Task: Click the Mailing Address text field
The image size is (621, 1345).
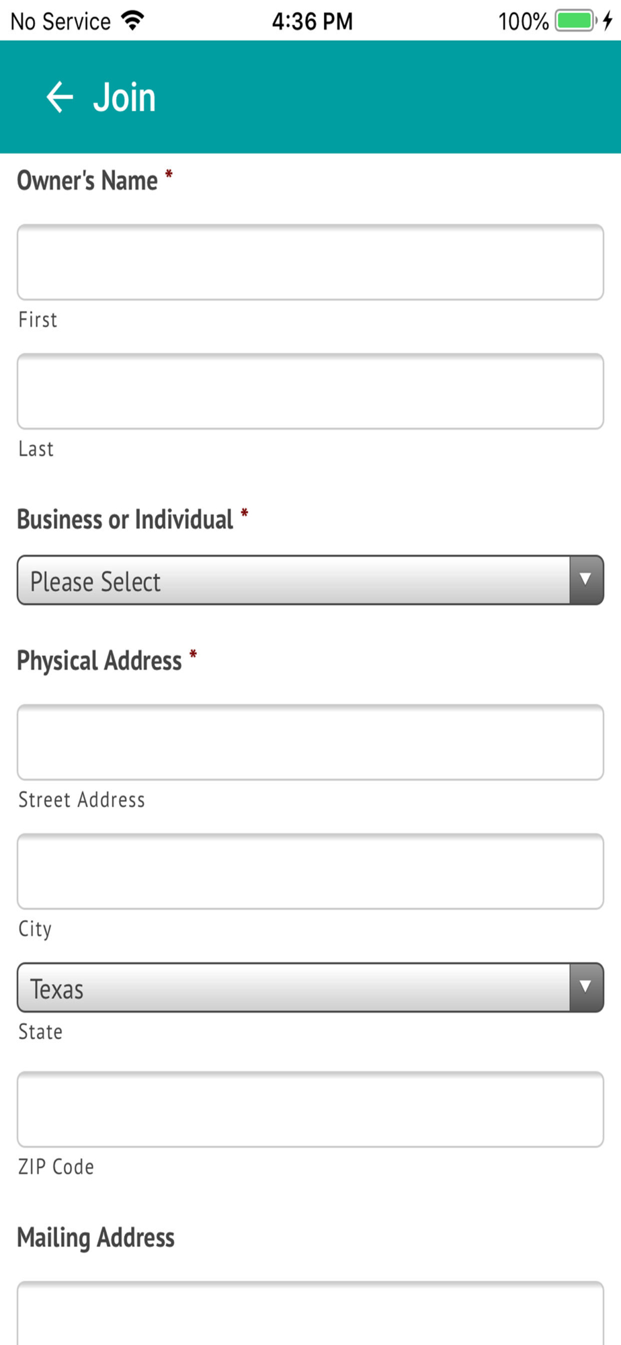Action: (x=310, y=1315)
